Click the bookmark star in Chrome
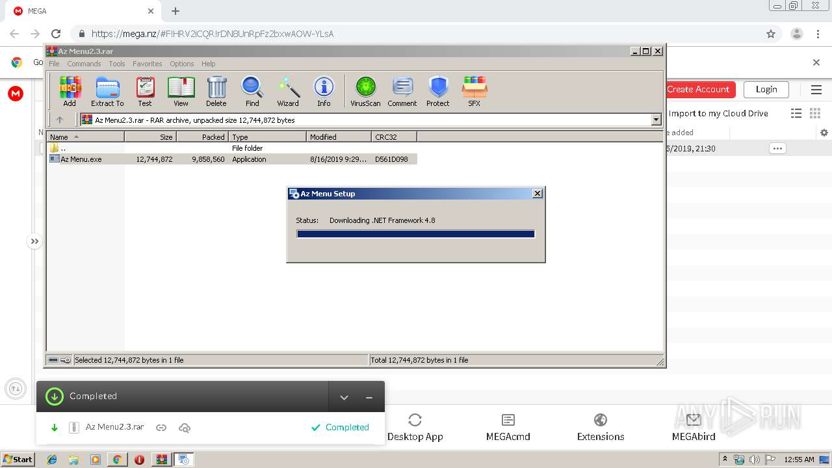Viewport: 832px width, 468px height. [771, 34]
